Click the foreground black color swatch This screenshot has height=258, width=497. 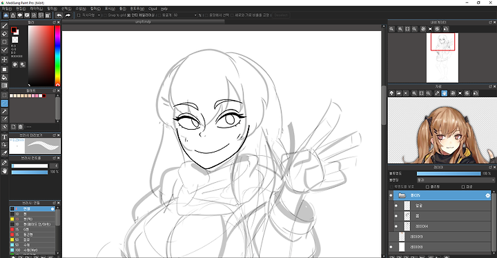[14, 30]
